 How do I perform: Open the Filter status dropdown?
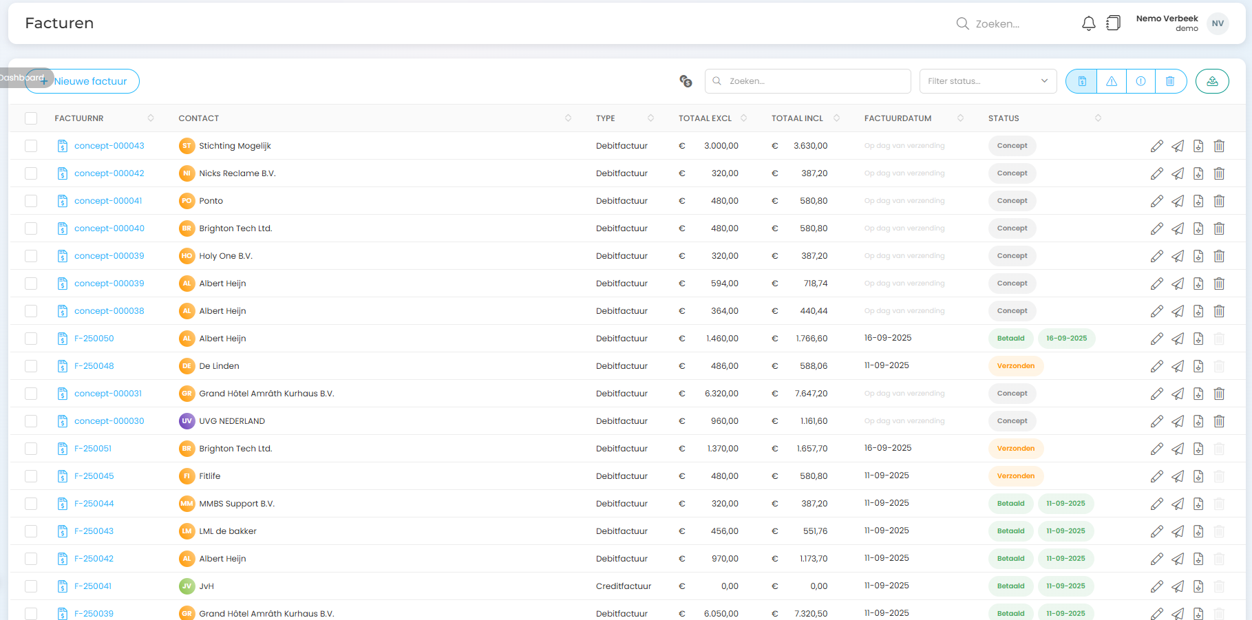point(988,81)
